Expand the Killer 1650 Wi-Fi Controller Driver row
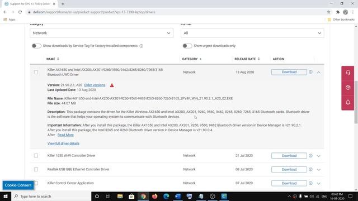This screenshot has height=201, width=358. pos(318,156)
